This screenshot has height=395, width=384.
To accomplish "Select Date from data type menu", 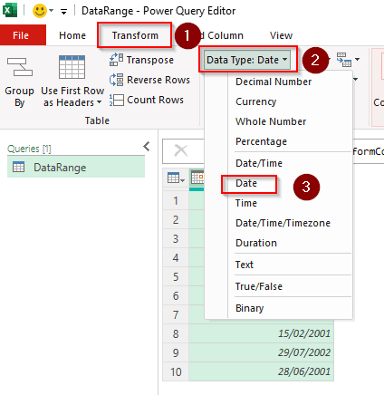I will (x=246, y=183).
